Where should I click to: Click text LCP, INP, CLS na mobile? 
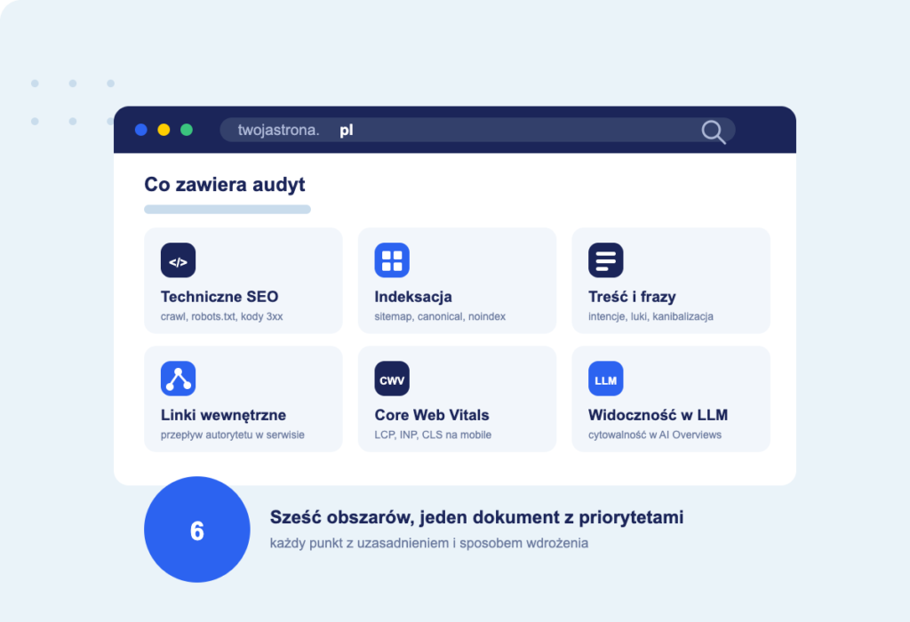[433, 435]
